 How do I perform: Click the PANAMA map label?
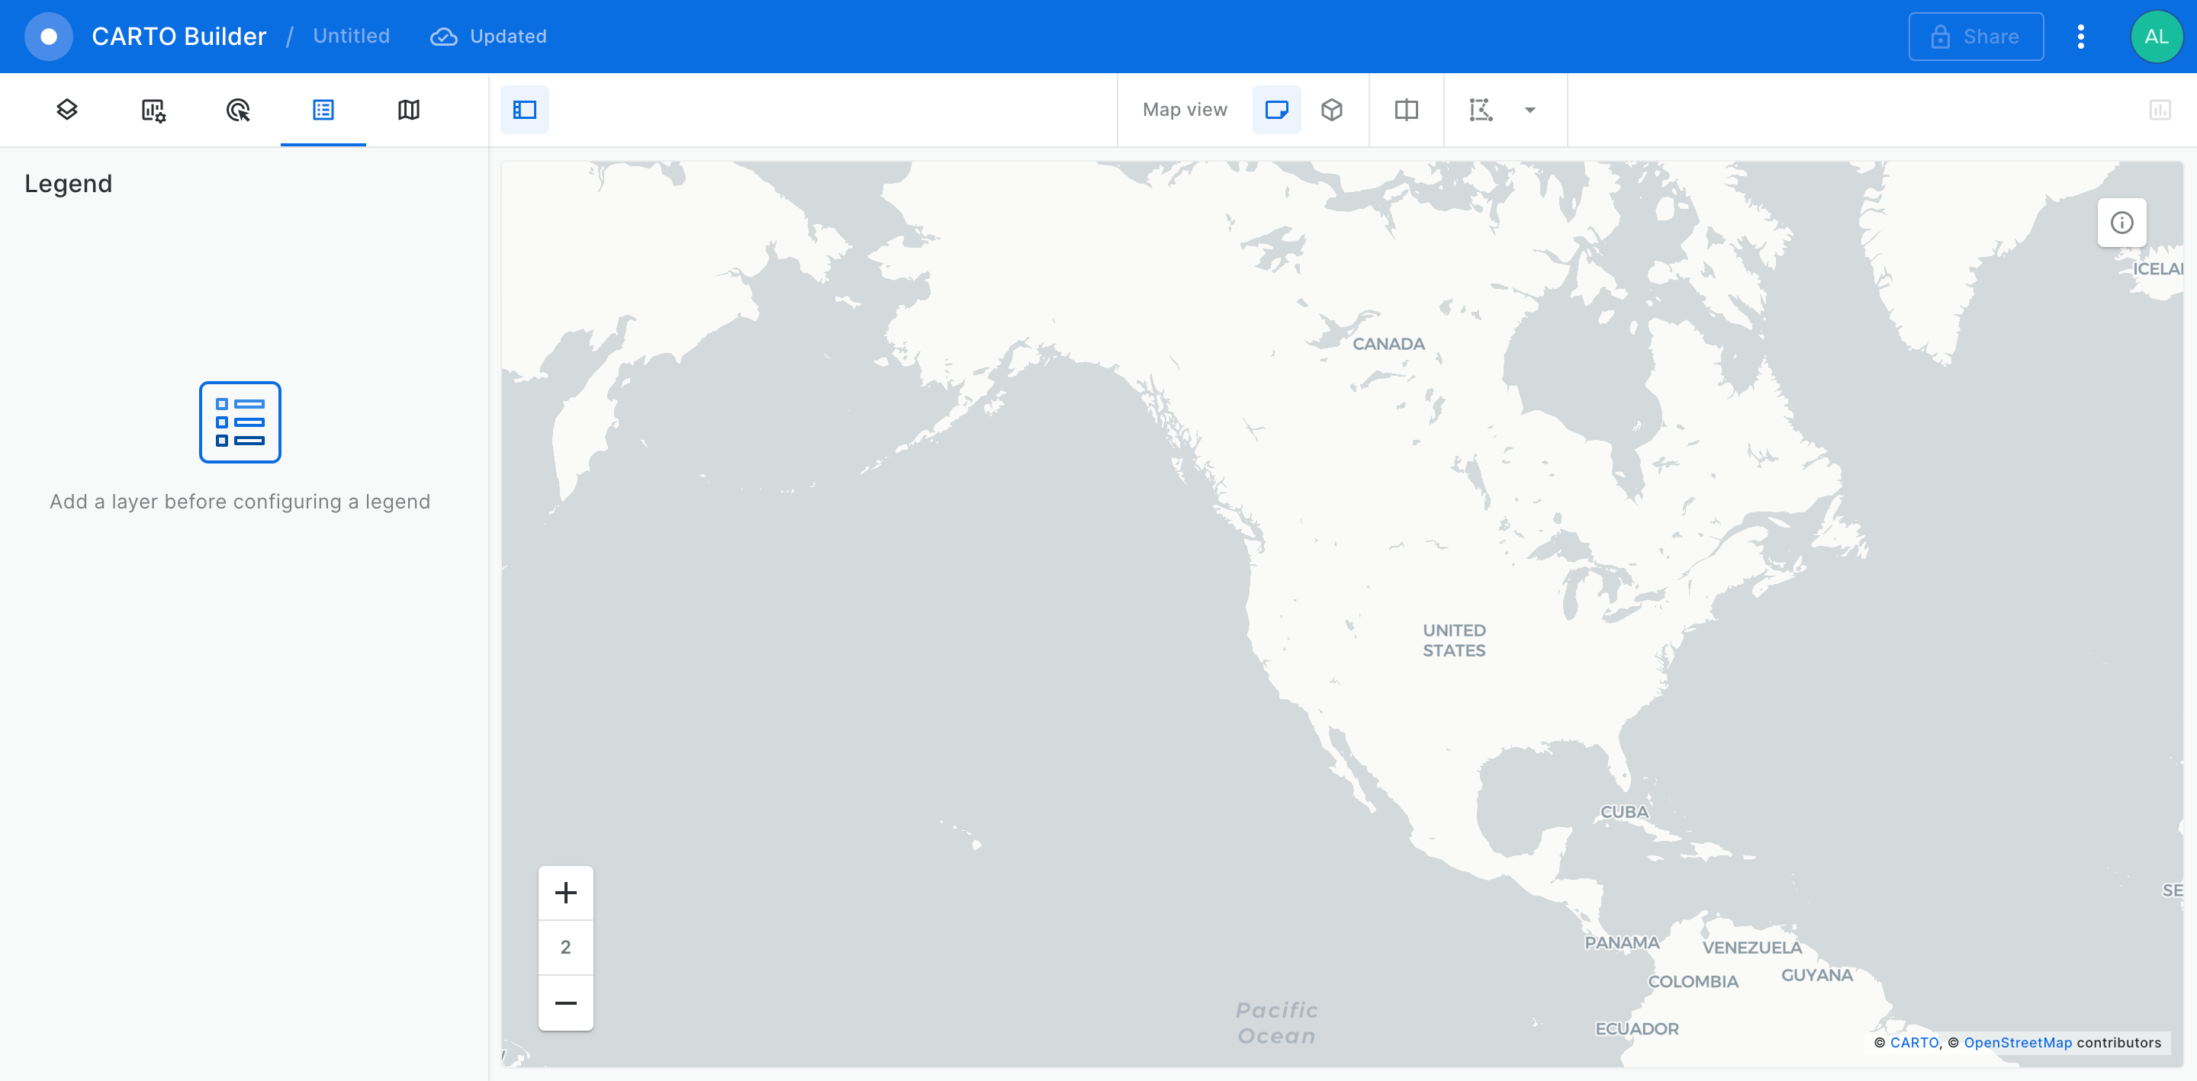pyautogui.click(x=1622, y=943)
